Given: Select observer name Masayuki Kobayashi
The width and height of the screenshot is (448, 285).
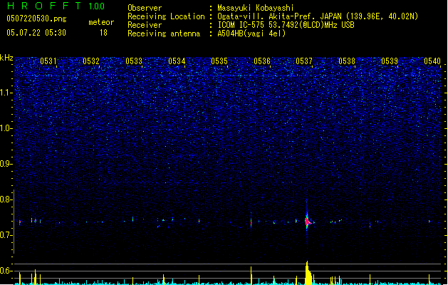Looking at the screenshot, I should [256, 8].
